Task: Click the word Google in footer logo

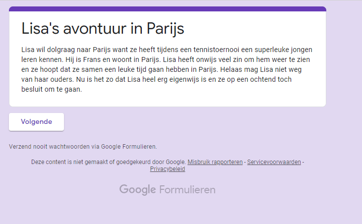Action: click(x=137, y=190)
